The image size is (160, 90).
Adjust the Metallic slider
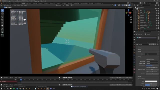click(151, 83)
